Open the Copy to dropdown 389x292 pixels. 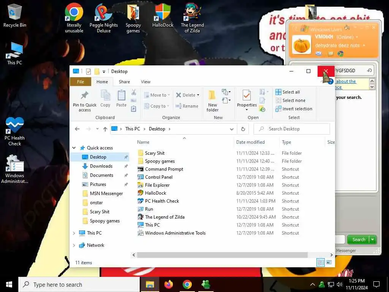(157, 106)
